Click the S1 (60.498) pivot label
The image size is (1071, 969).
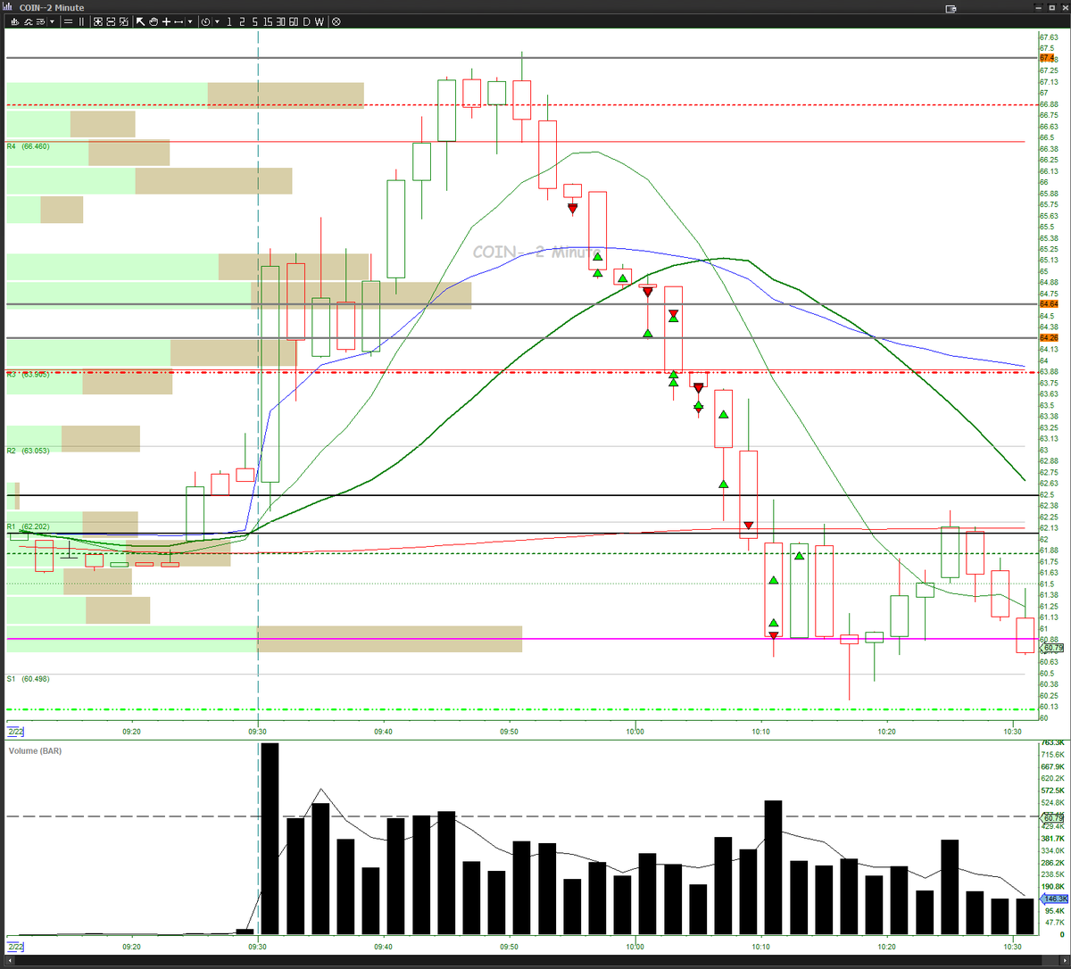pyautogui.click(x=28, y=679)
